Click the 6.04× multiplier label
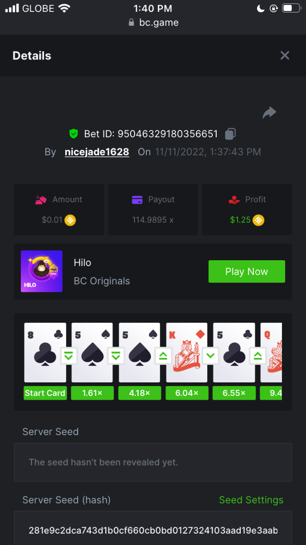 187,393
